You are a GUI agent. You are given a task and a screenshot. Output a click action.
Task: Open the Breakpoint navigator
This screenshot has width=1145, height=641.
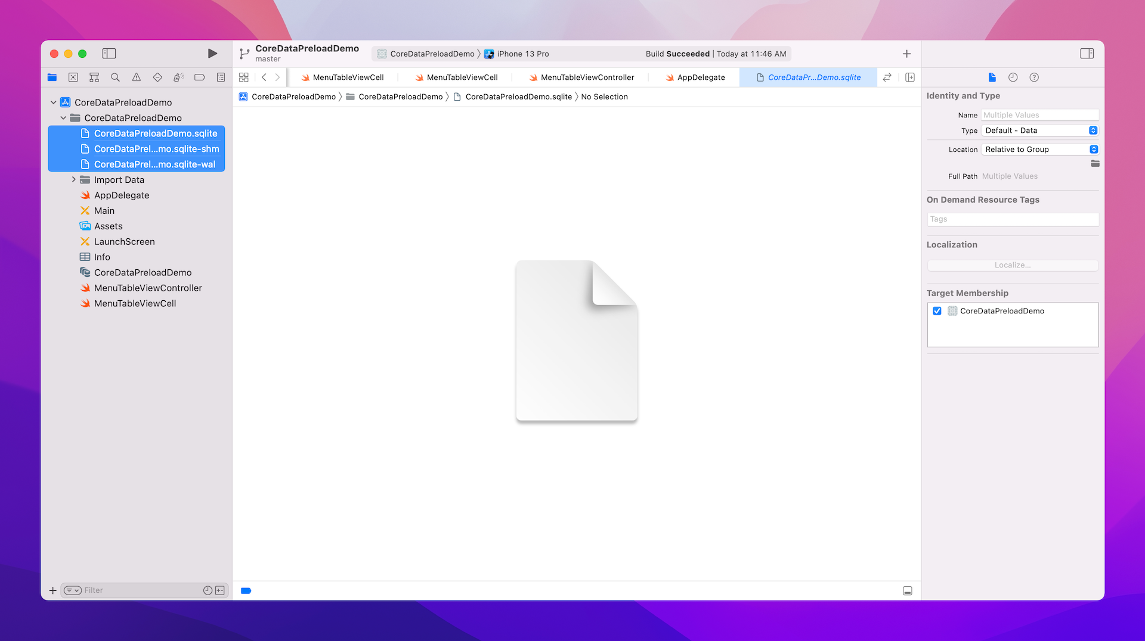pos(200,77)
